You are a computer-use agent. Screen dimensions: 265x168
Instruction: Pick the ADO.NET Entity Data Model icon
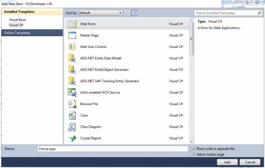72,58
